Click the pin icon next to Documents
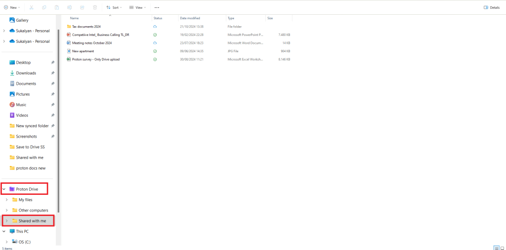This screenshot has width=506, height=250. point(52,83)
